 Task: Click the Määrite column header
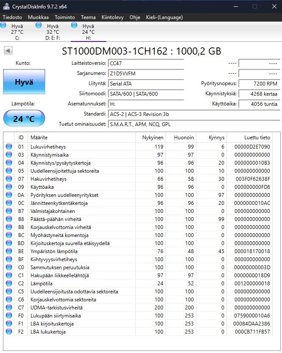pos(81,137)
